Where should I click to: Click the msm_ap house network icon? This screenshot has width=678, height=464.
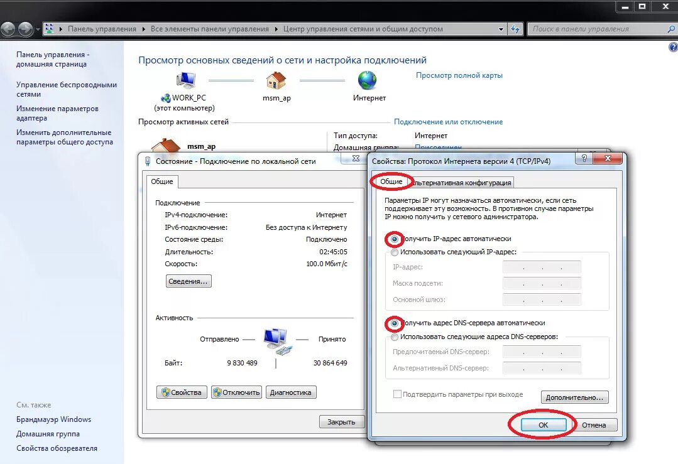276,80
